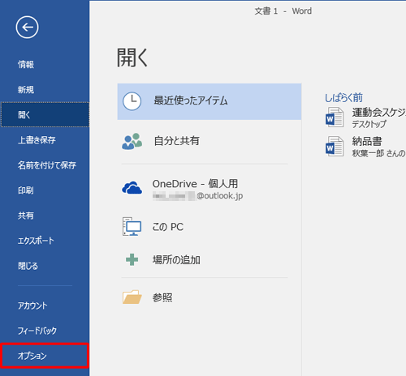Choose 上書き保存 from the sidebar
This screenshot has width=406, height=376.
45,140
